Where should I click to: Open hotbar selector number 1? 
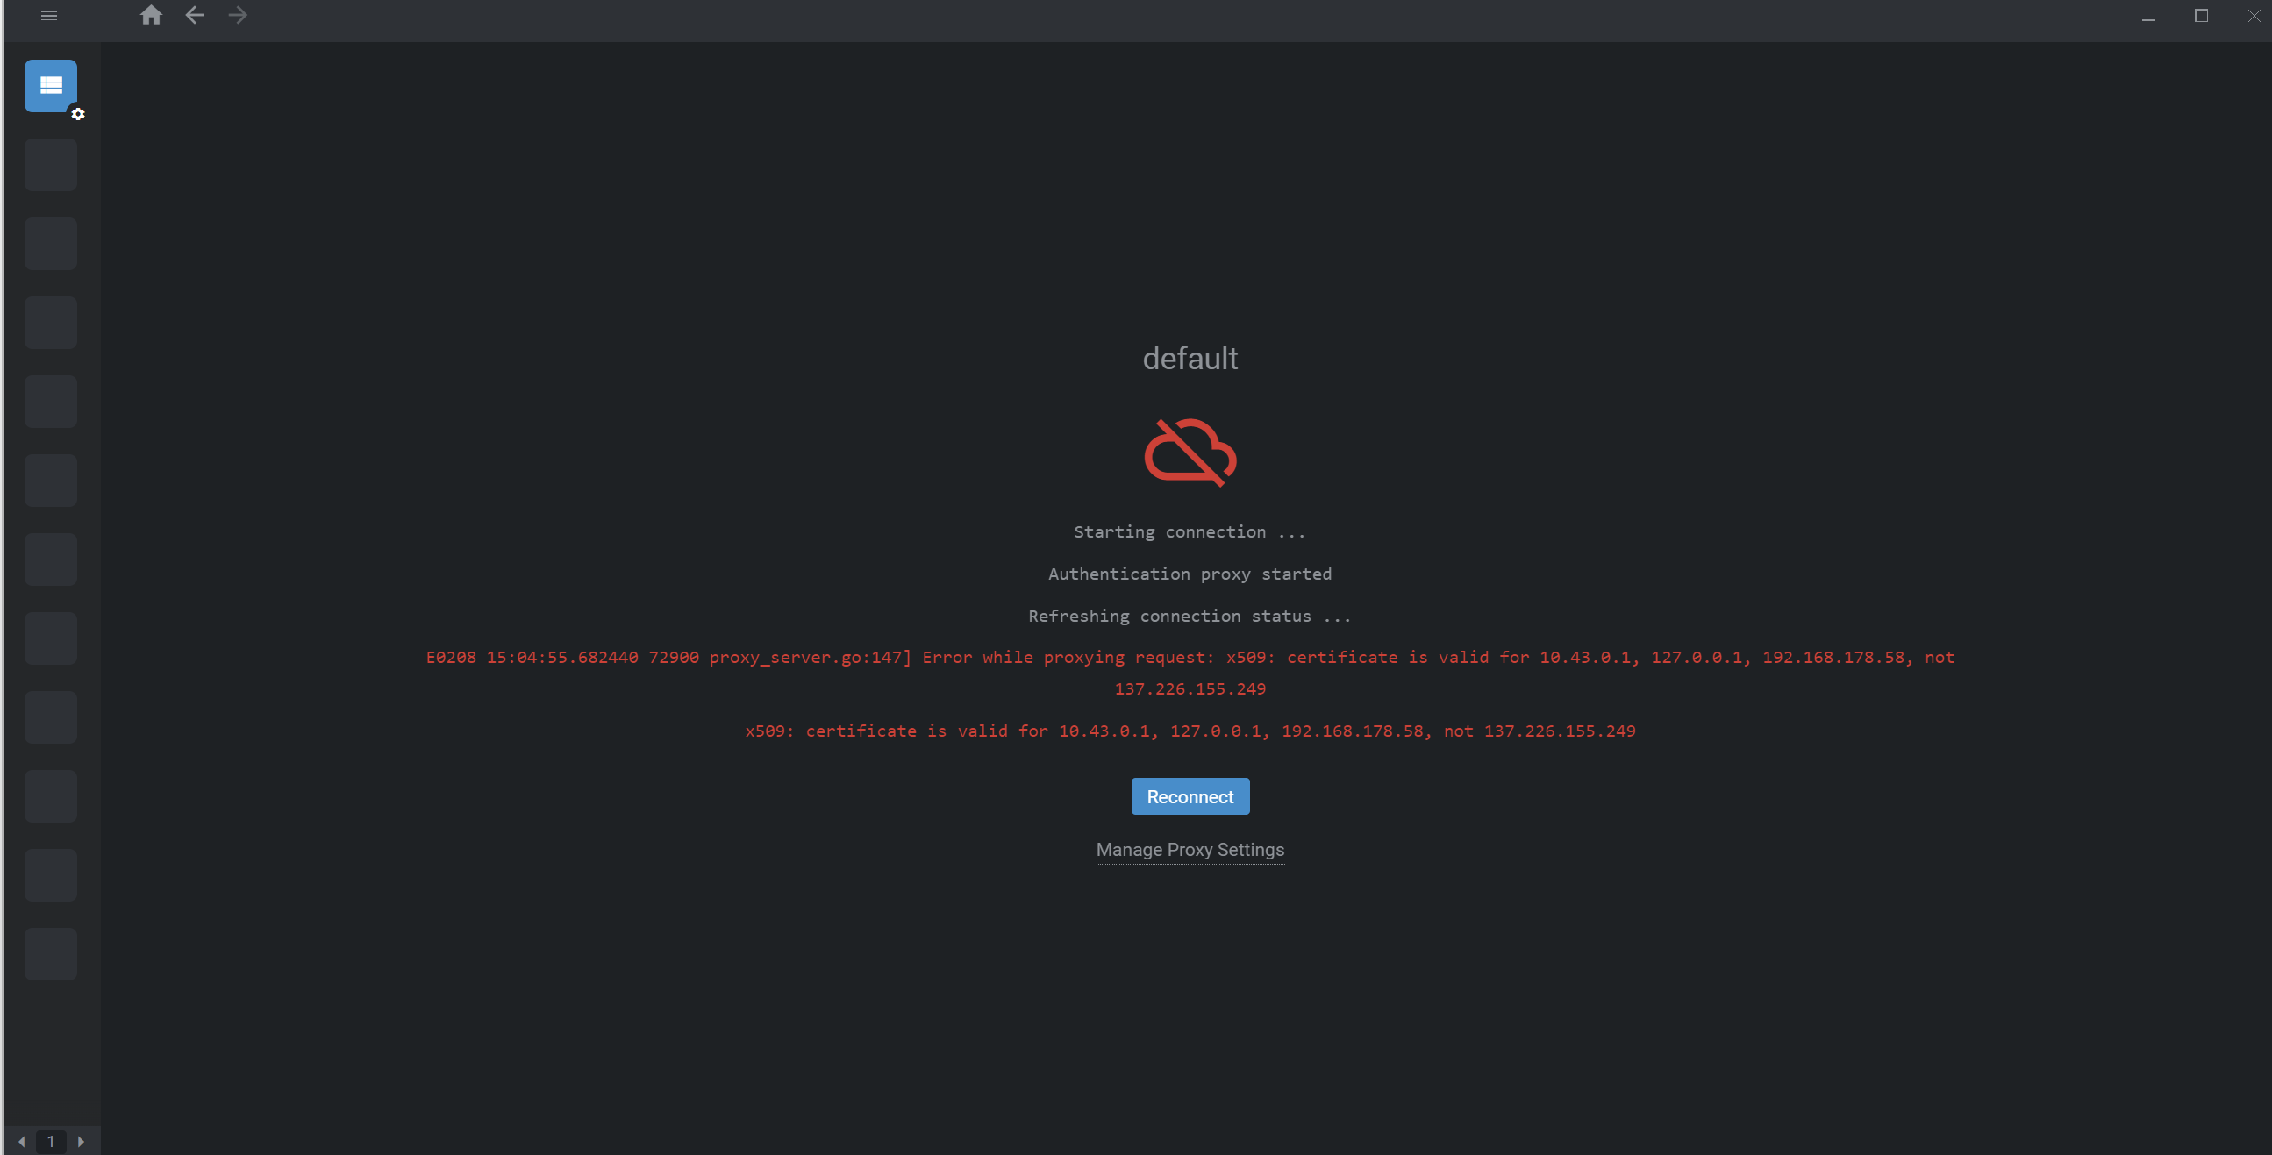pos(51,1142)
